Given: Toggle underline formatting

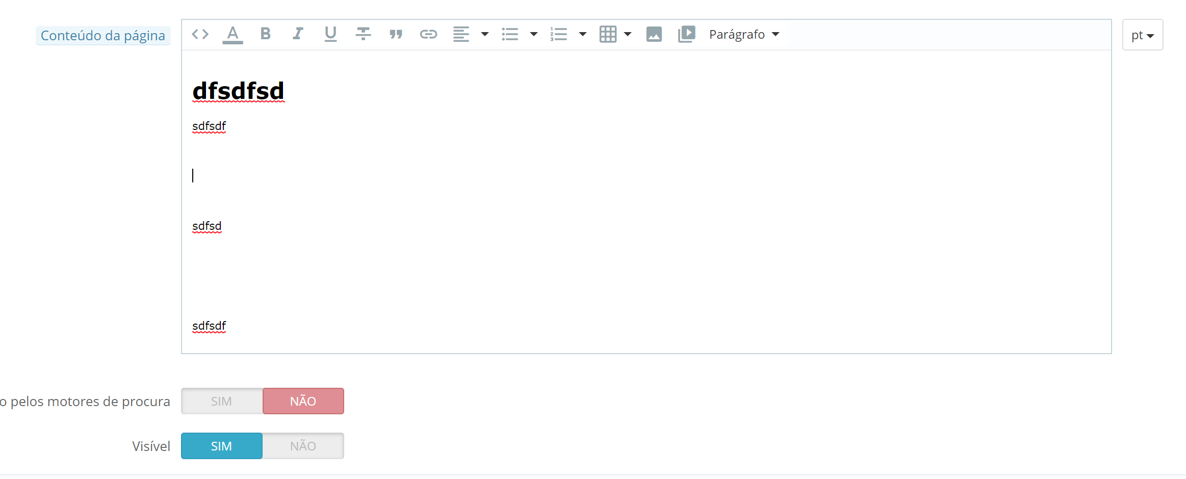Looking at the screenshot, I should pyautogui.click(x=330, y=34).
